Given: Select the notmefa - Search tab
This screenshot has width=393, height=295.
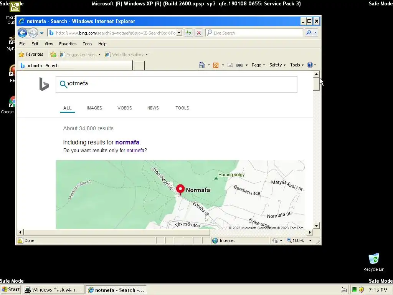Looking at the screenshot, I should (75, 65).
